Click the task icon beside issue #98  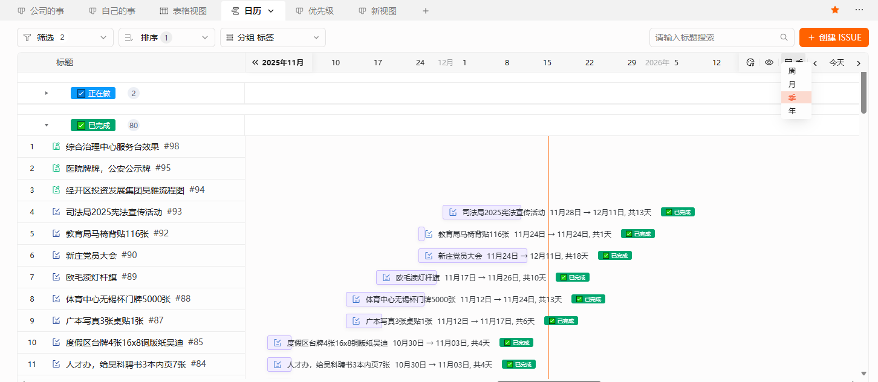tap(55, 146)
